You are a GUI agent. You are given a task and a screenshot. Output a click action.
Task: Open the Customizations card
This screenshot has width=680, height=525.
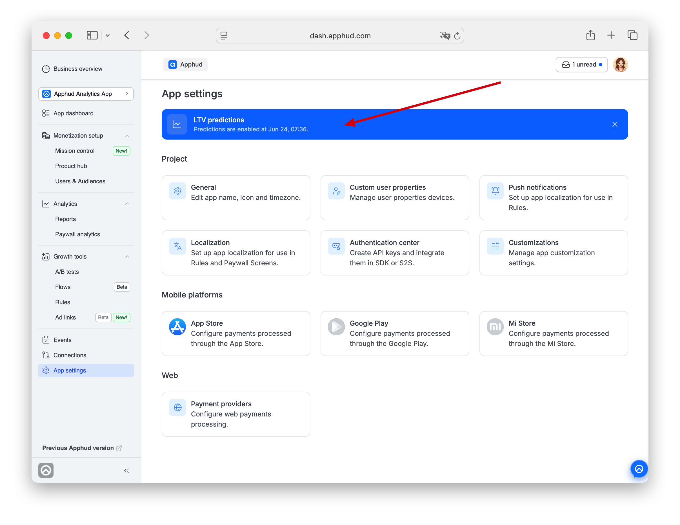tap(554, 253)
